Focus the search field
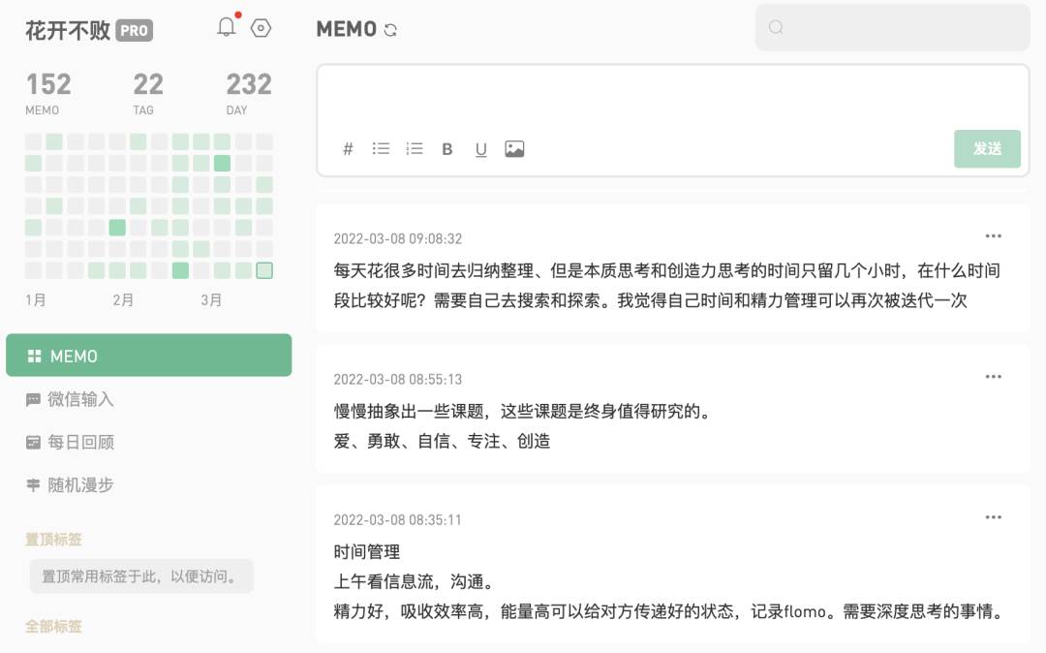Viewport: 1046px width, 653px height. click(892, 27)
